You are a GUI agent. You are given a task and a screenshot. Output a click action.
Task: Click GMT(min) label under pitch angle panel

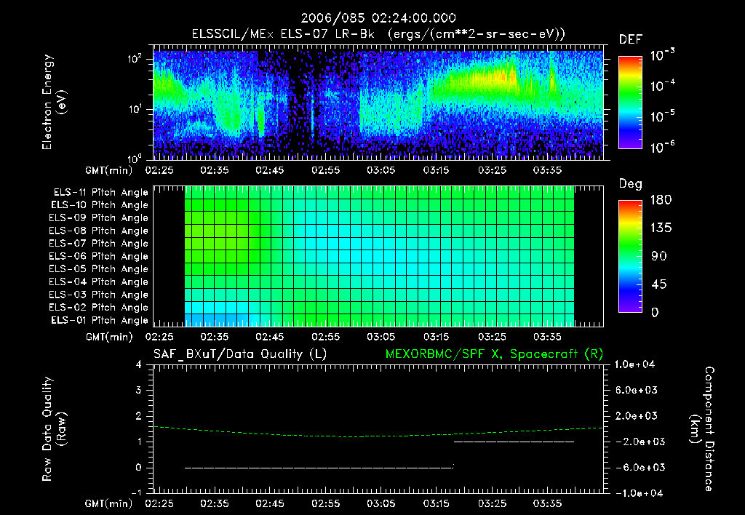point(109,337)
